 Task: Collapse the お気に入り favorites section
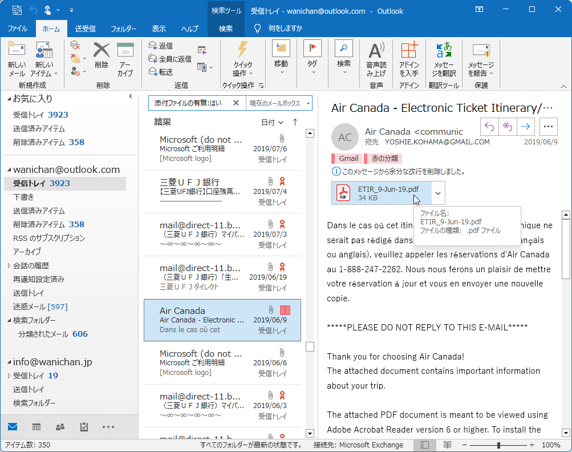(9, 99)
